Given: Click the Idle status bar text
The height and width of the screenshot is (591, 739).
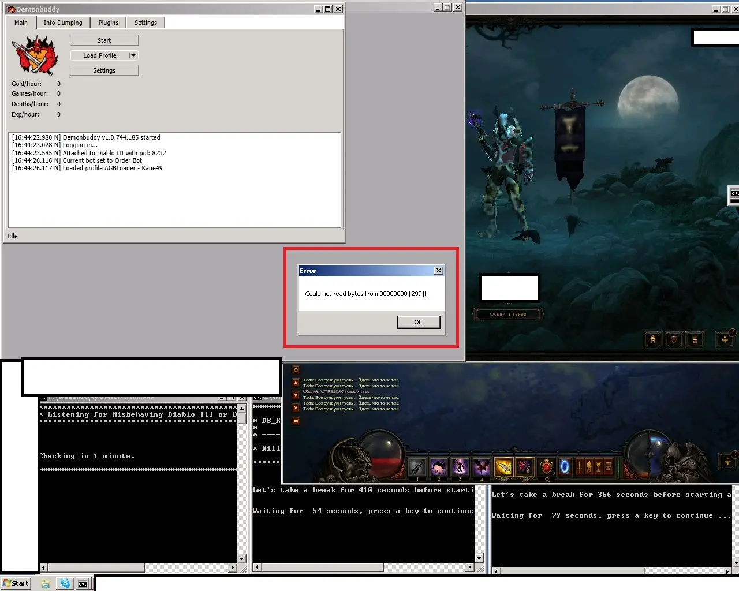Looking at the screenshot, I should 12,236.
